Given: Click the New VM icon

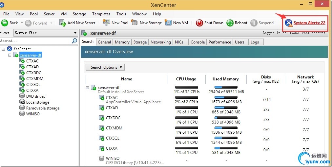Looking at the screenshot, I should (x=168, y=23).
